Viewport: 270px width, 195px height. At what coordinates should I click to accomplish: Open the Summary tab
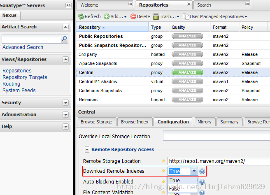[229, 122]
